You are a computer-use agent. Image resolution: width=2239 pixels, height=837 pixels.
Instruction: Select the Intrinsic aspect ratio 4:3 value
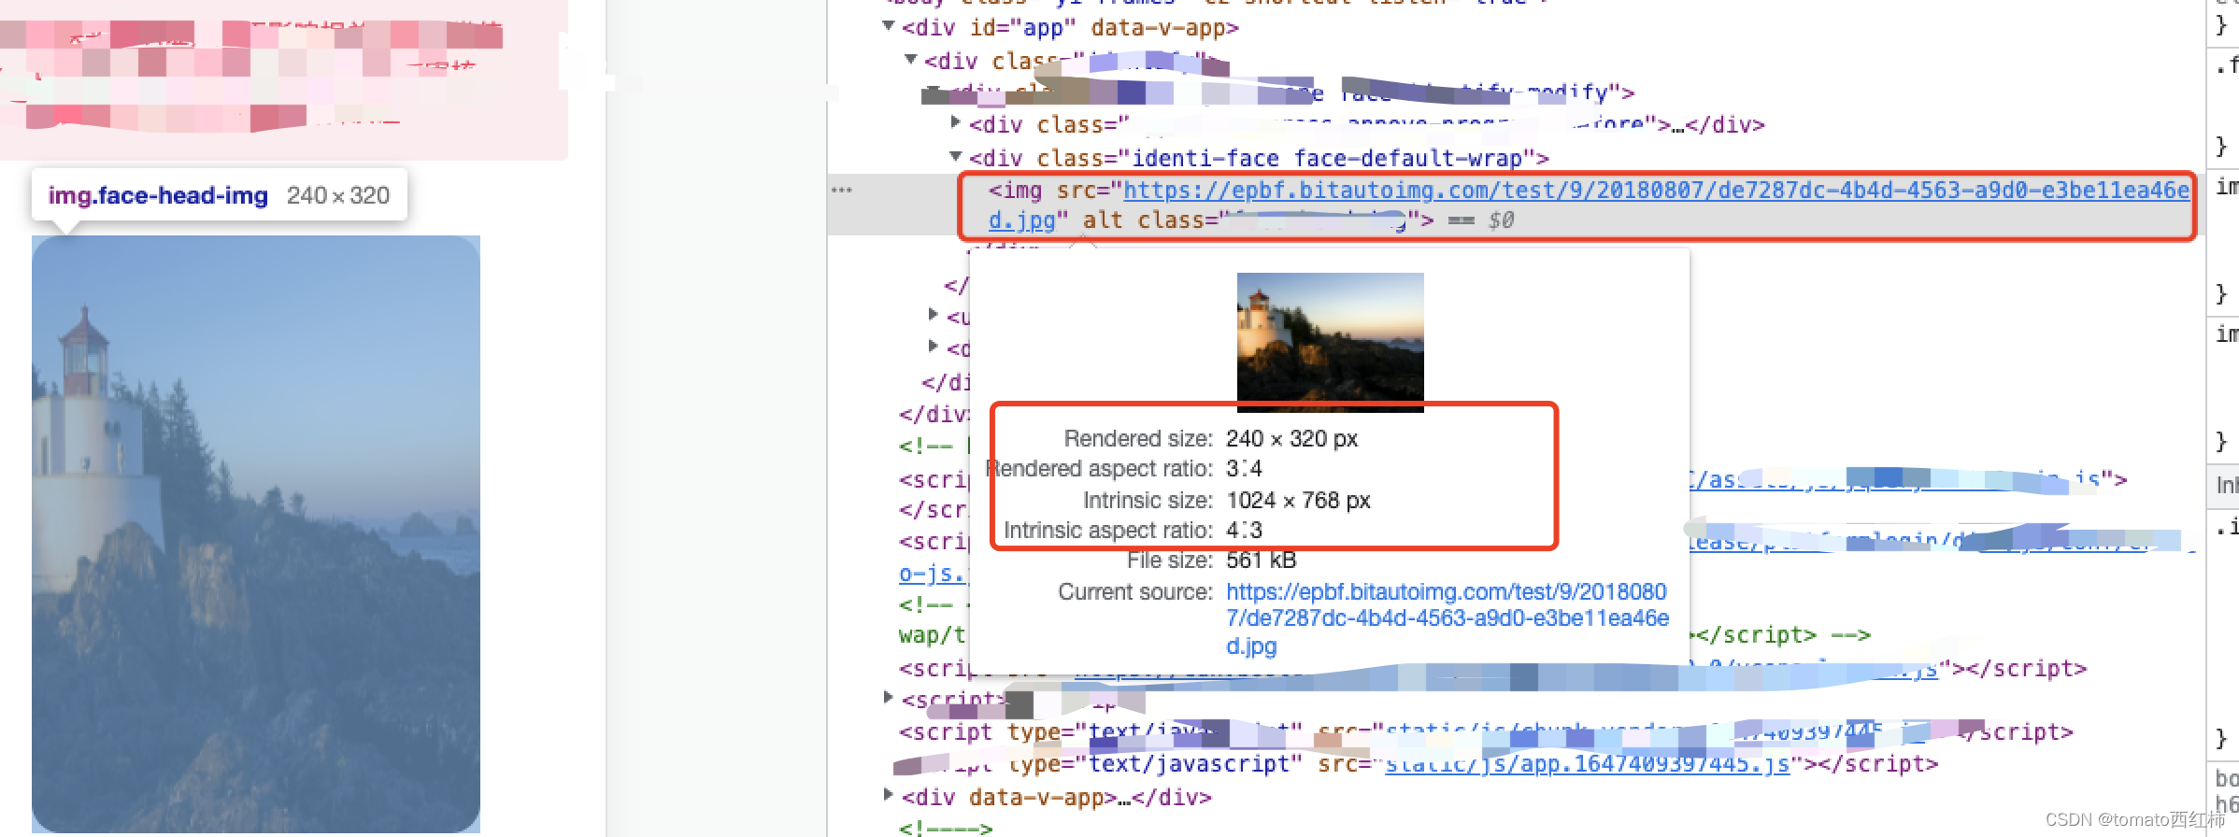coord(1244,531)
